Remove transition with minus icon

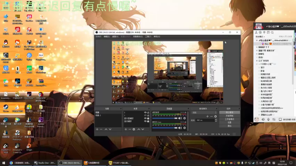pos(211,117)
